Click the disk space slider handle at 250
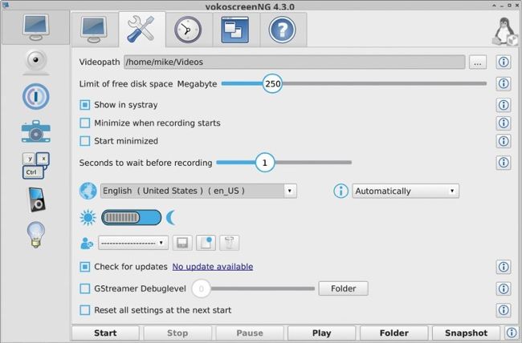The image size is (522, 343). (272, 83)
